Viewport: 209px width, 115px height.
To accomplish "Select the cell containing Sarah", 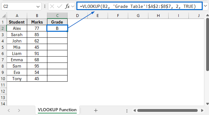I will click(17, 35).
